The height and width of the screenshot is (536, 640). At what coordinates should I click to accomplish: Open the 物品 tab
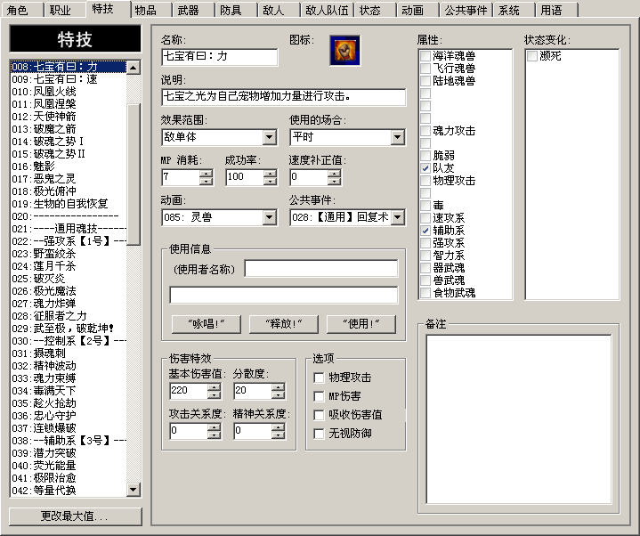(150, 10)
